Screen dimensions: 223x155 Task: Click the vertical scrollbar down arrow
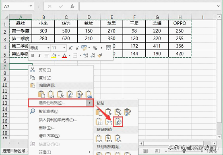click(219, 137)
